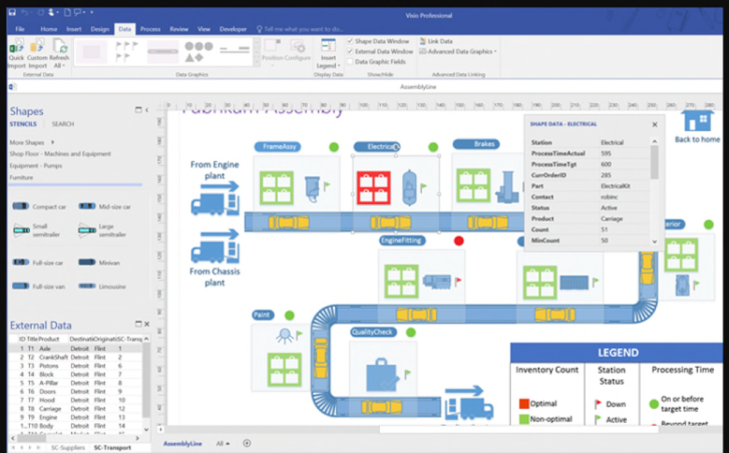Toggle Shape Data Window checkbox
The height and width of the screenshot is (453, 729).
[350, 41]
